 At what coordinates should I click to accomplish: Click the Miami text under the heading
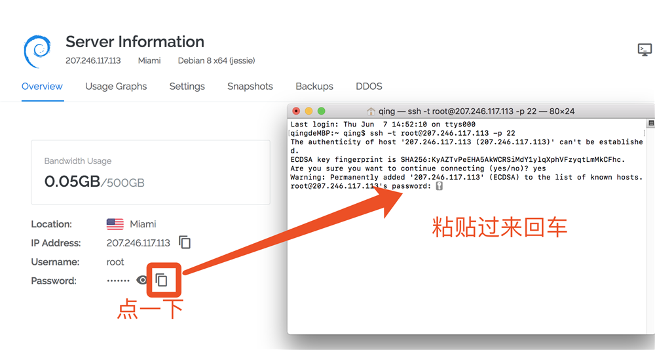tap(149, 61)
